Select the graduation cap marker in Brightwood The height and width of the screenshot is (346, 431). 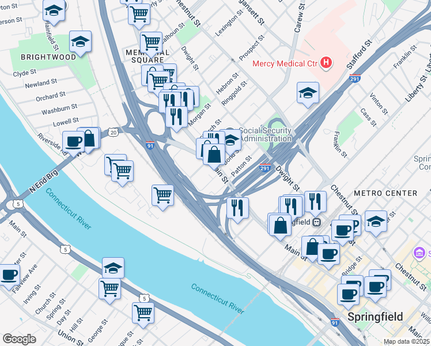(x=80, y=42)
